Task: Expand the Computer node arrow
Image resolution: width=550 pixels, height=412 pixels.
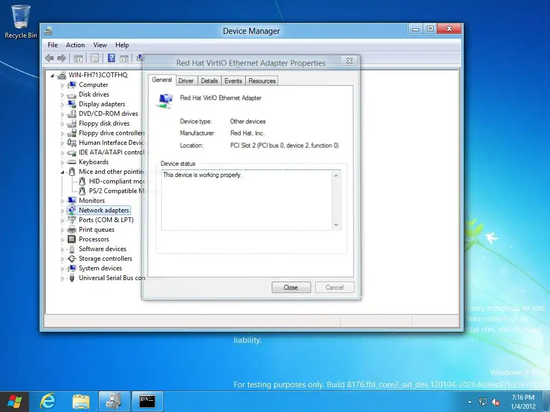Action: [x=62, y=85]
